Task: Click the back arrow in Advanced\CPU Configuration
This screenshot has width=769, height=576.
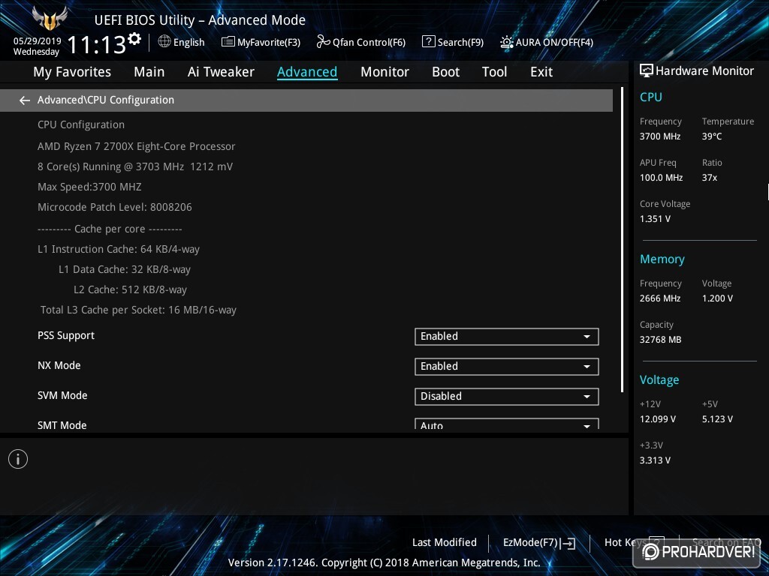Action: tap(25, 100)
